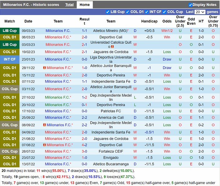Click the red card icon beside Universidad Catolica Quito
This screenshot has width=220, height=186.
pos(112,47)
